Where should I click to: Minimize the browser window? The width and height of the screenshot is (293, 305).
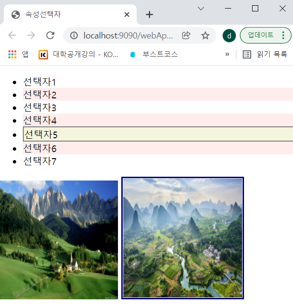228,9
